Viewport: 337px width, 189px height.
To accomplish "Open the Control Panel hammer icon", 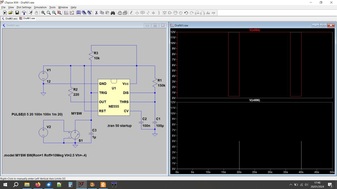I will (24, 13).
